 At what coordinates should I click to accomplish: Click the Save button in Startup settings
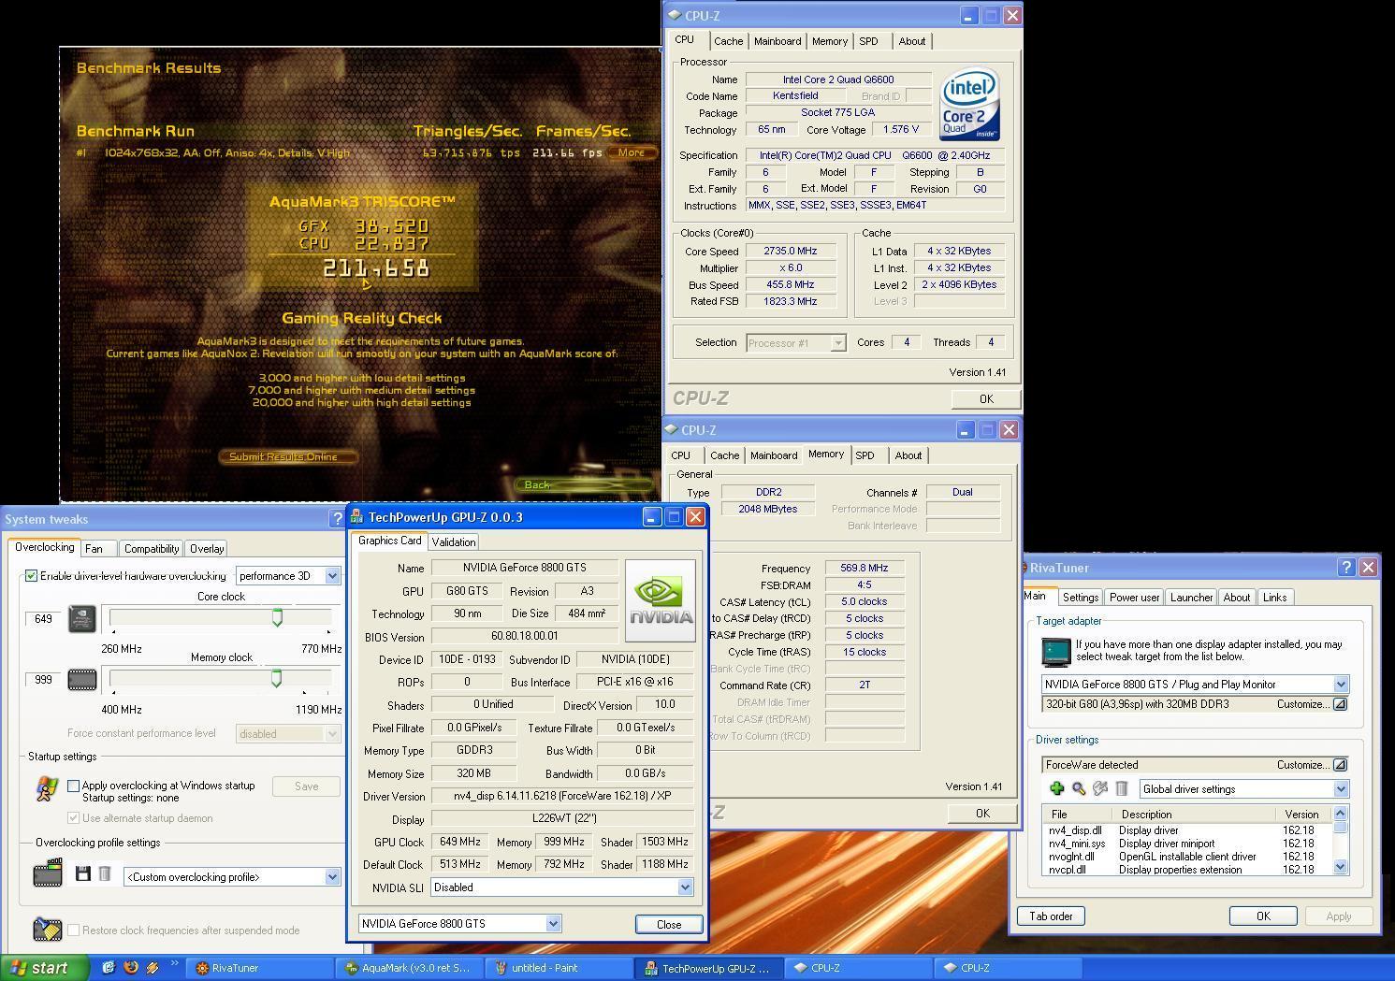point(306,786)
